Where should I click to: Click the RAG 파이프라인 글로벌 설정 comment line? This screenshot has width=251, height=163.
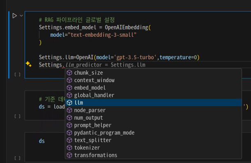point(77,20)
